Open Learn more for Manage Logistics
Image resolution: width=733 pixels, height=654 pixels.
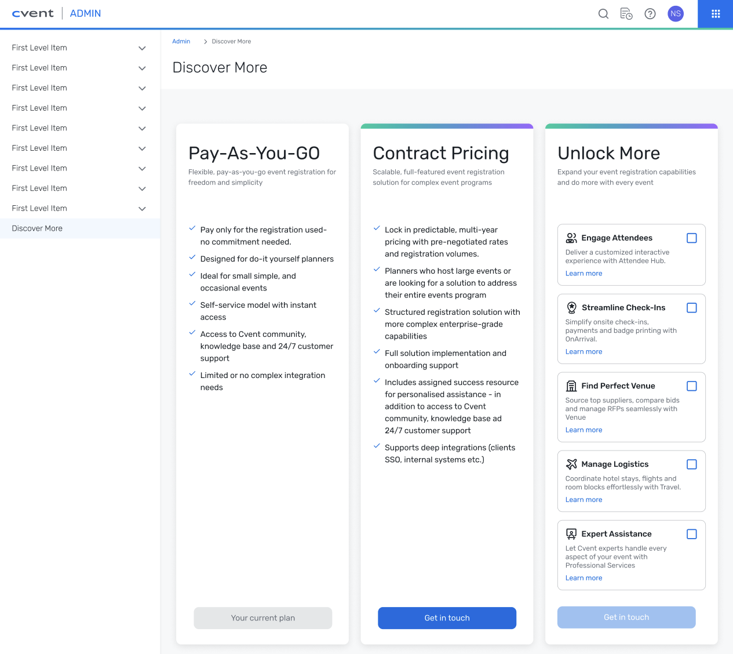(x=584, y=500)
